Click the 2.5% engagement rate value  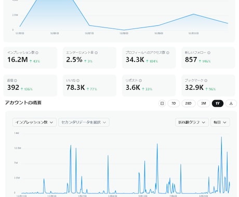[x=74, y=60]
